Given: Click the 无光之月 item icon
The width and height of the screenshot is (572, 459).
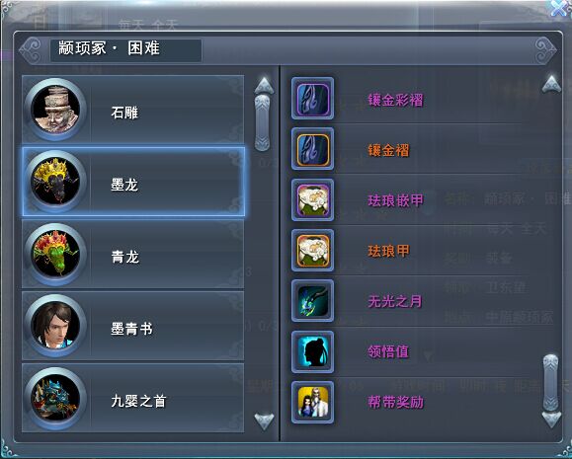Looking at the screenshot, I should pos(312,301).
